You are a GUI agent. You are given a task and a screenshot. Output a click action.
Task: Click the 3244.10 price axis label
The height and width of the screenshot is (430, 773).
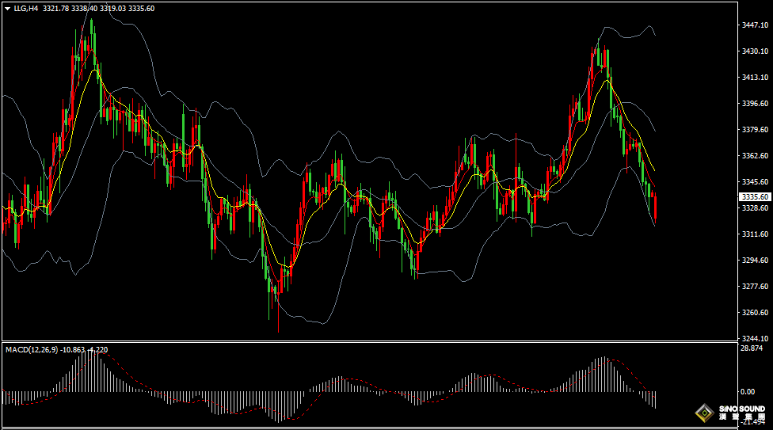[755, 338]
